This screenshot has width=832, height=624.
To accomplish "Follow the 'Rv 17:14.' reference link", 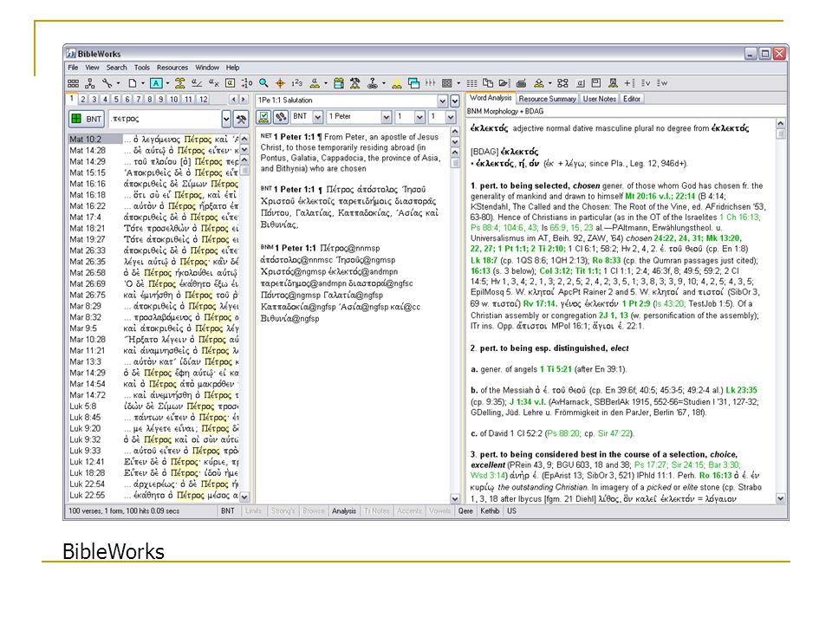I will (540, 303).
